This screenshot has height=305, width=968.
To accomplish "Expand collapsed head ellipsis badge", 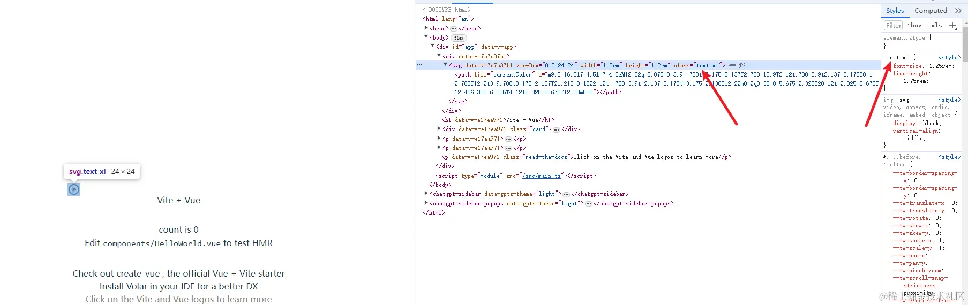I will (454, 28).
